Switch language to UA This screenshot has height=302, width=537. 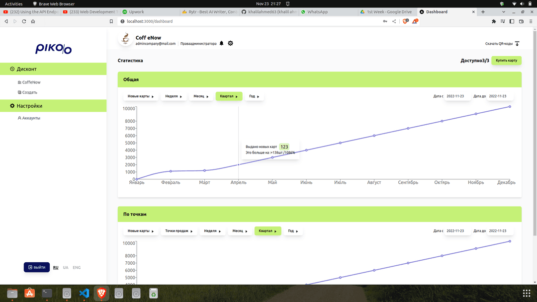[66, 267]
